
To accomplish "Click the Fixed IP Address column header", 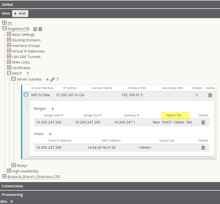I will click(60, 141).
